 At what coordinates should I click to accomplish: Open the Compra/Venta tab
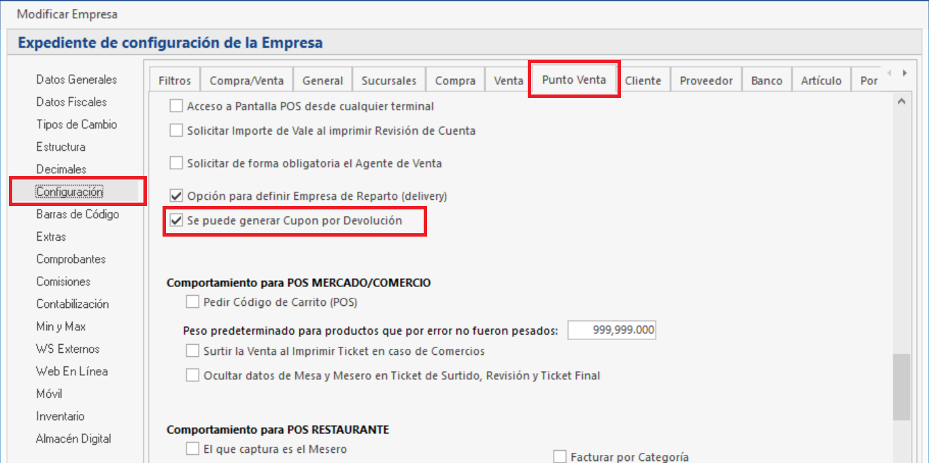pyautogui.click(x=246, y=81)
